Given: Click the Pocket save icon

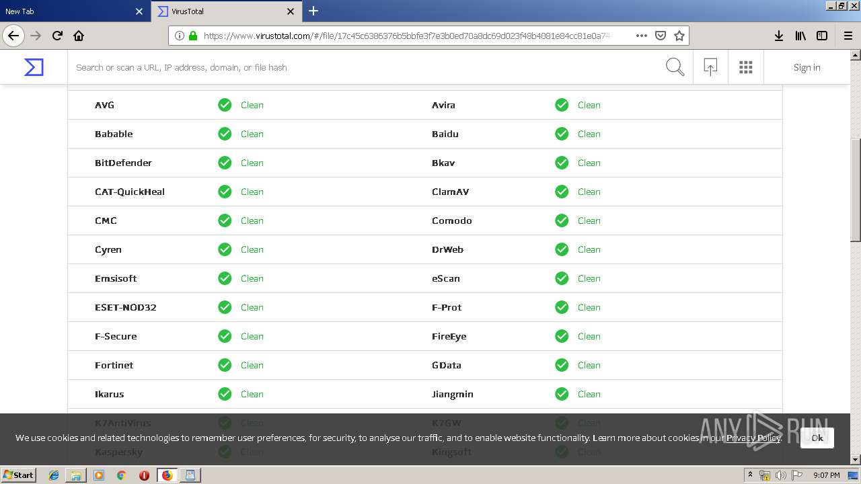Looking at the screenshot, I should 661,36.
